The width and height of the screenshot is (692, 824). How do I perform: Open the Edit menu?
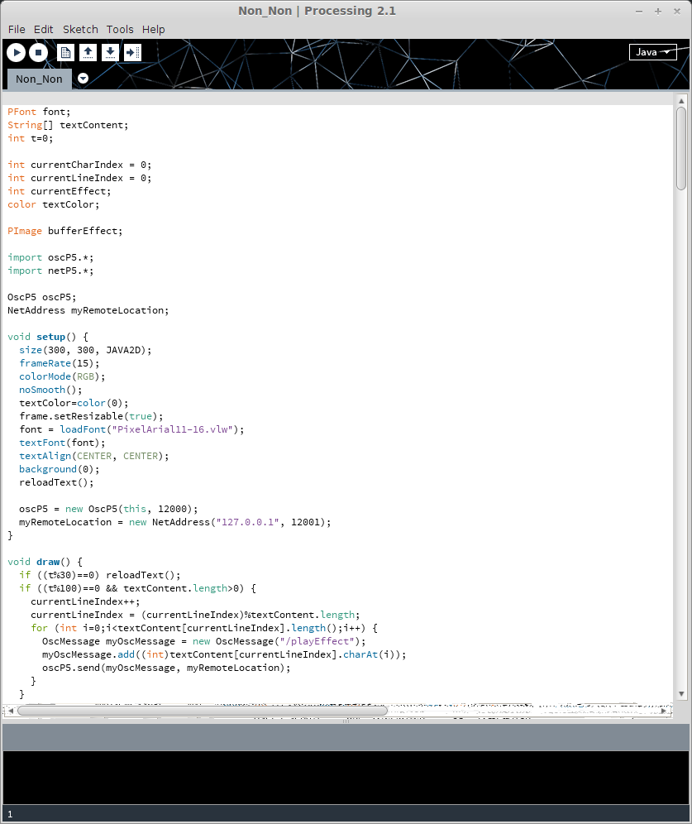[44, 29]
